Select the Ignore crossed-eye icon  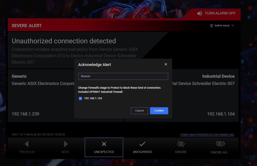(x=181, y=144)
